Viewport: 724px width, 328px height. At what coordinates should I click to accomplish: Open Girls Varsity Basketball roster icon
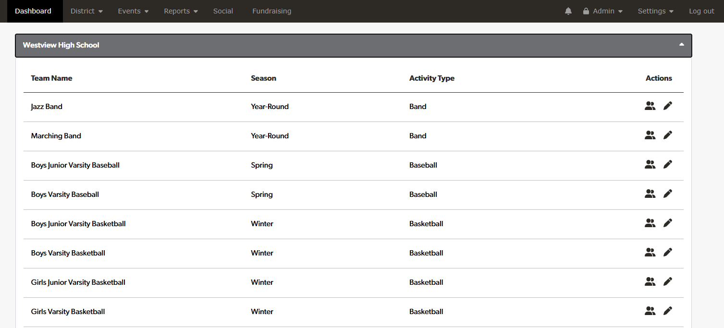click(650, 311)
